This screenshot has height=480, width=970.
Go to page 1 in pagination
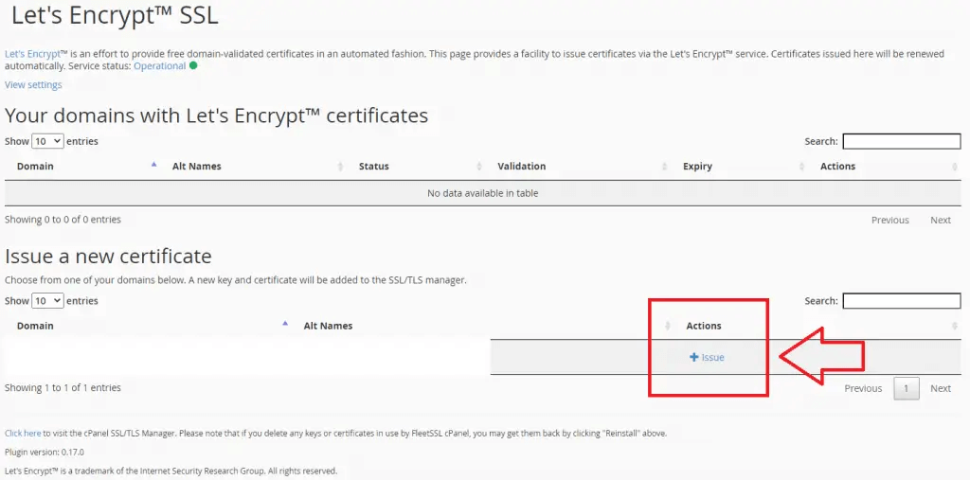tap(907, 388)
